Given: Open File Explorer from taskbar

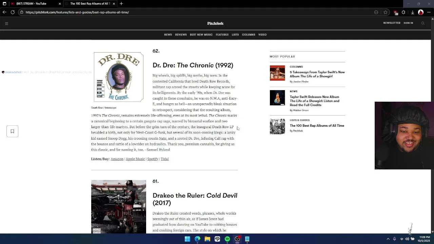Looking at the screenshot, I should tap(207, 239).
